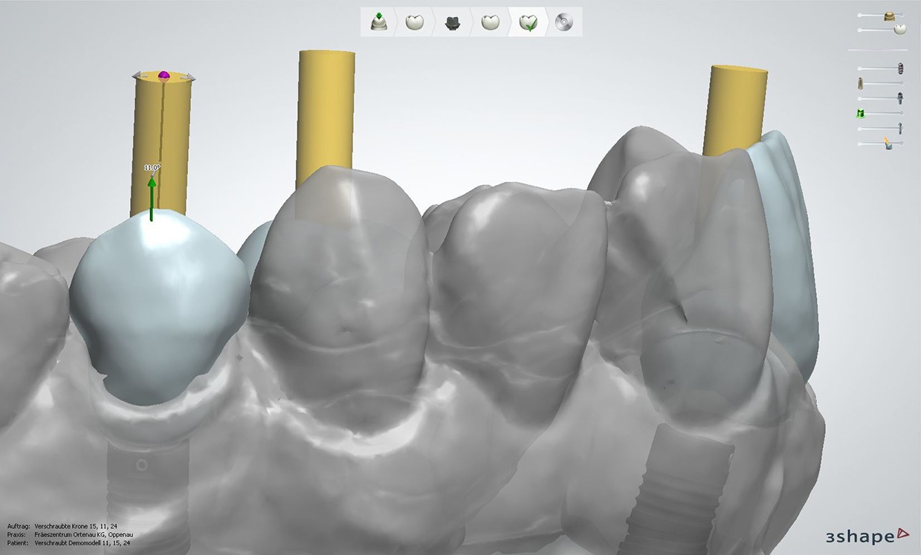Click the orange-tipped tool slider handle
This screenshot has height=555, width=921.
pyautogui.click(x=888, y=143)
